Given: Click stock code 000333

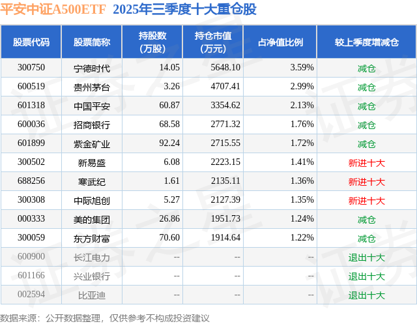Looking at the screenshot, I should [x=31, y=218].
